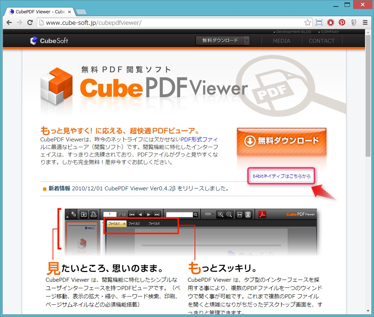This screenshot has width=374, height=317.
Task: Reload the page with the refresh icon
Action: [x=30, y=23]
